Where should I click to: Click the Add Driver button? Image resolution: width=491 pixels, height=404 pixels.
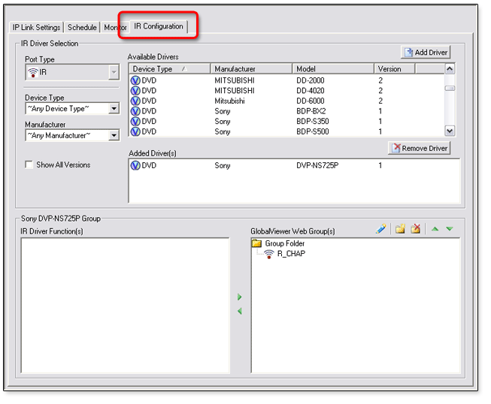pyautogui.click(x=426, y=53)
